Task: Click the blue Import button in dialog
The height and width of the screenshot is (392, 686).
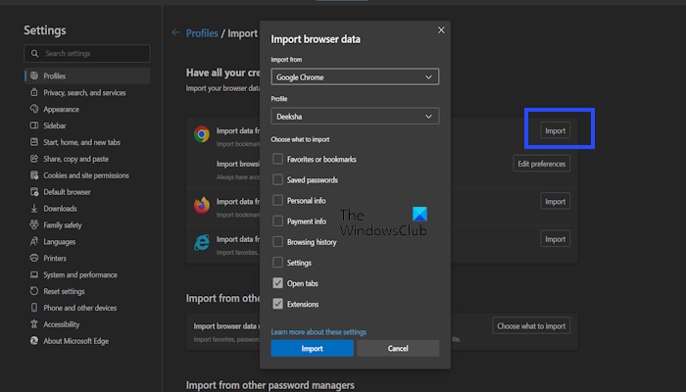Action: (312, 348)
